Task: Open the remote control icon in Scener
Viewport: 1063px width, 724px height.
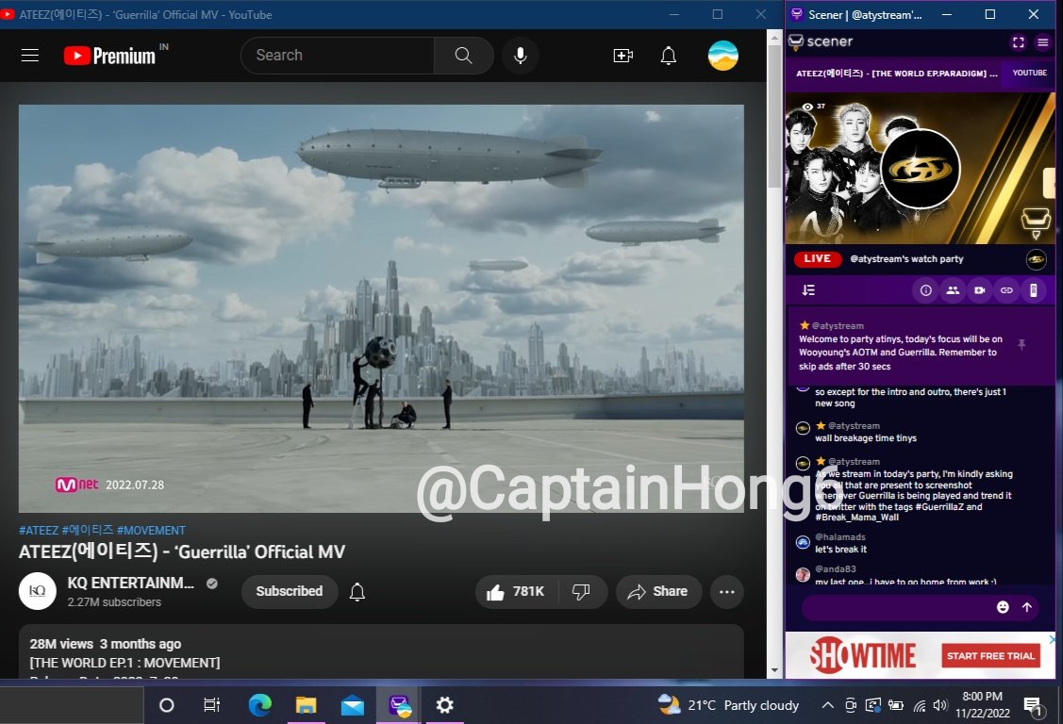Action: [1033, 290]
